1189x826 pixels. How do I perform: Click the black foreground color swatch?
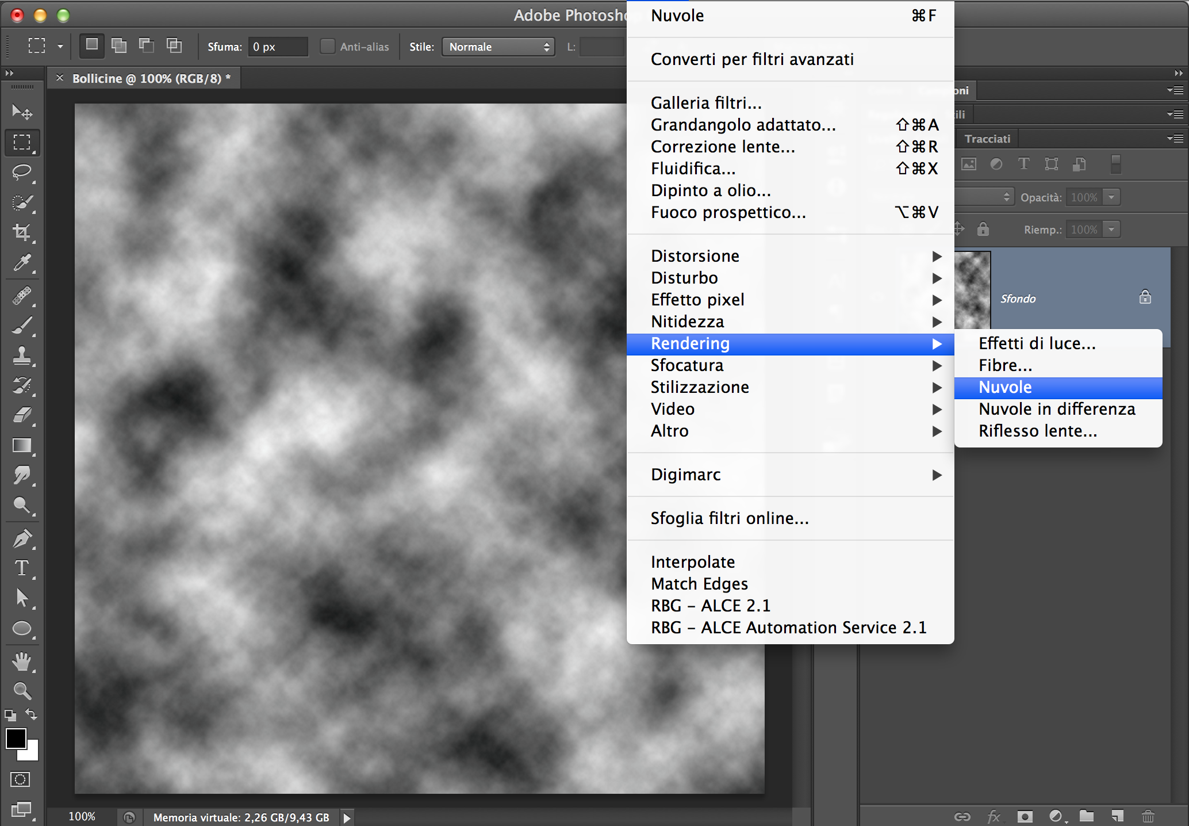pos(16,738)
